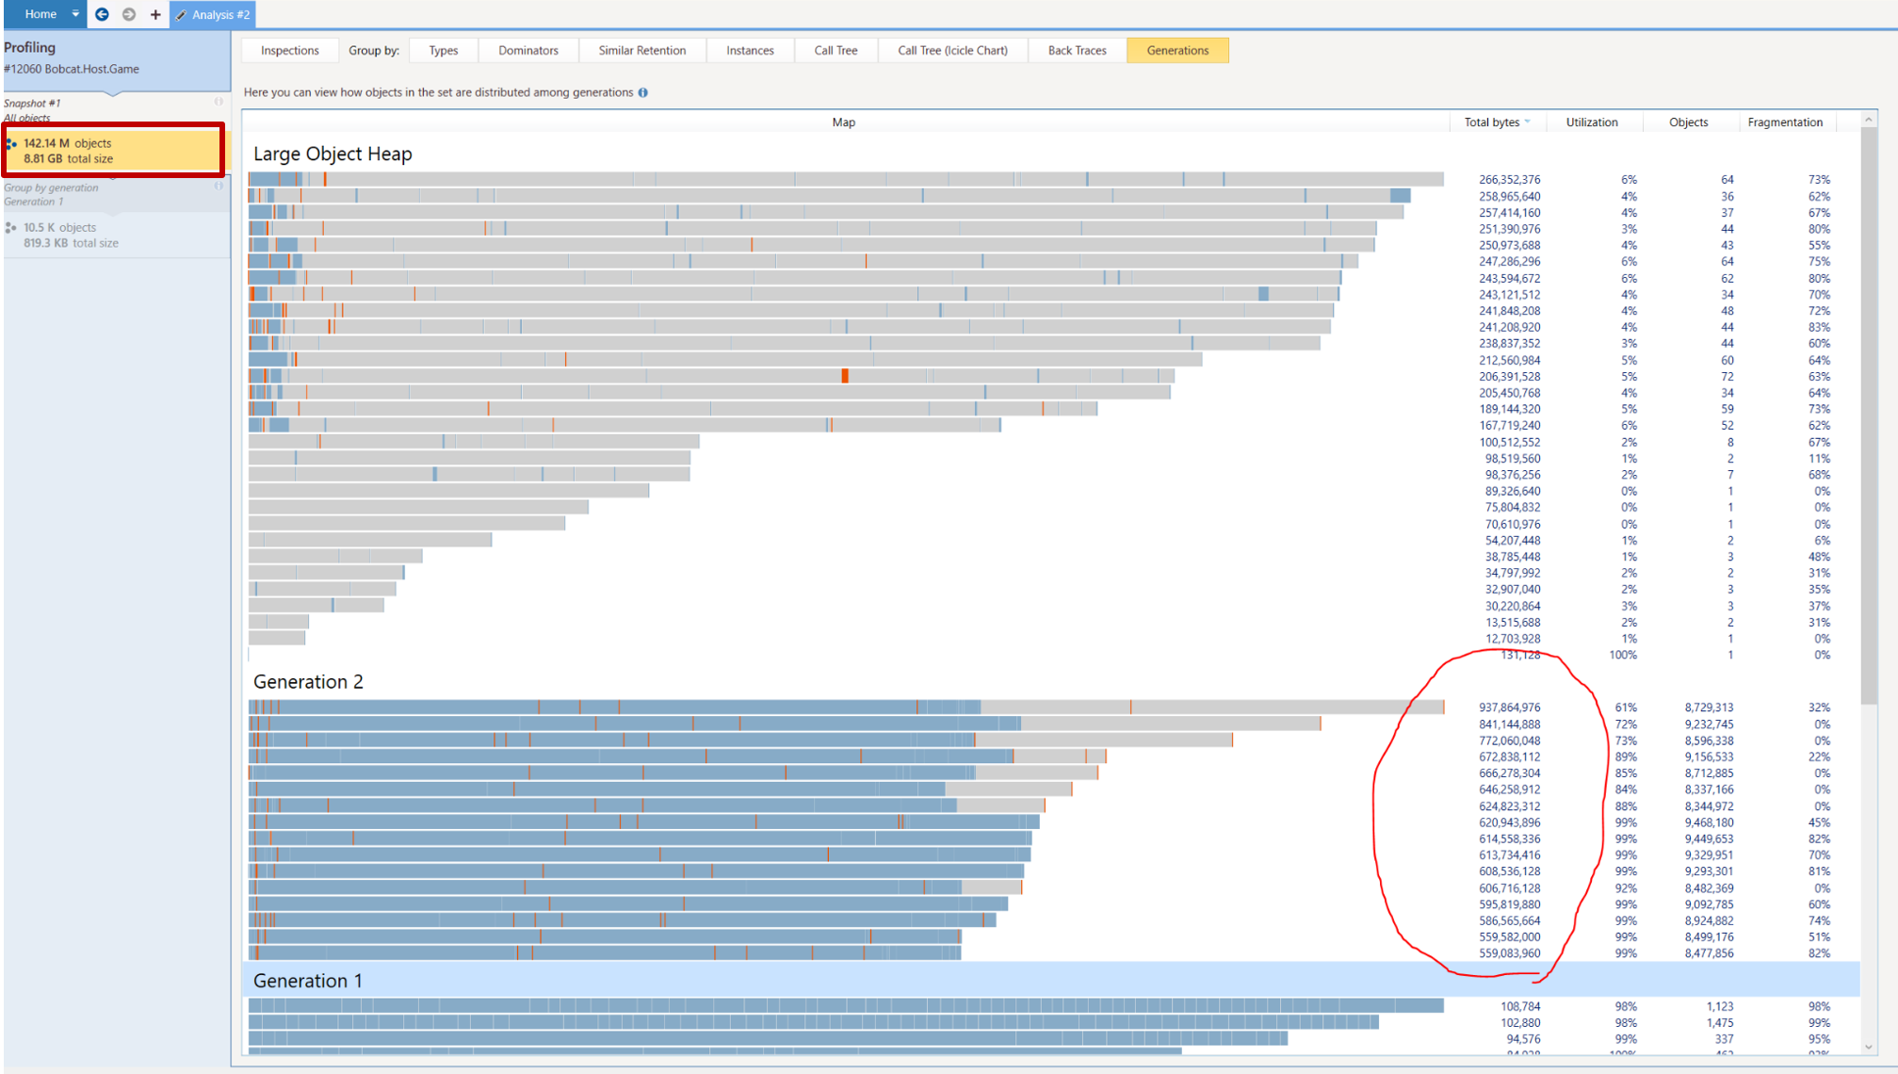The width and height of the screenshot is (1898, 1074).
Task: Click info icon next to generations description
Action: 643,92
